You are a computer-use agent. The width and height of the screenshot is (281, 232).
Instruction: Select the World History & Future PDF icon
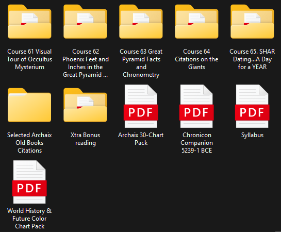click(x=29, y=182)
